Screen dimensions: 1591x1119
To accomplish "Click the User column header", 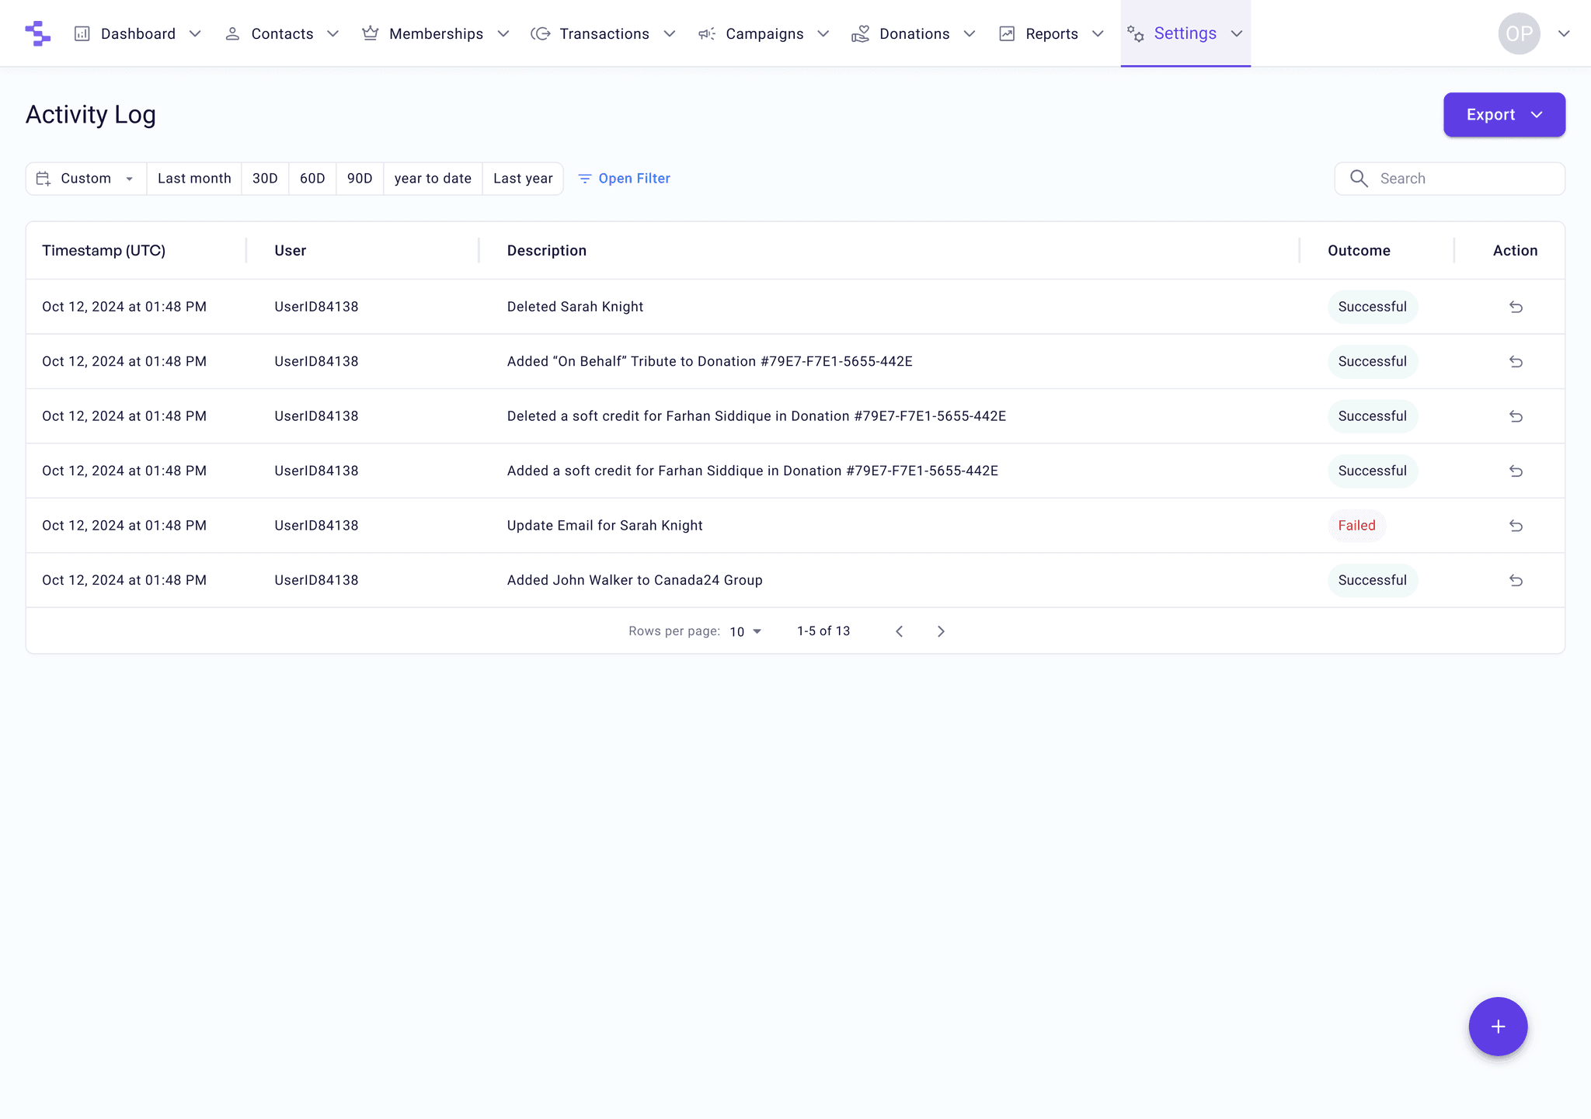I will coord(290,251).
